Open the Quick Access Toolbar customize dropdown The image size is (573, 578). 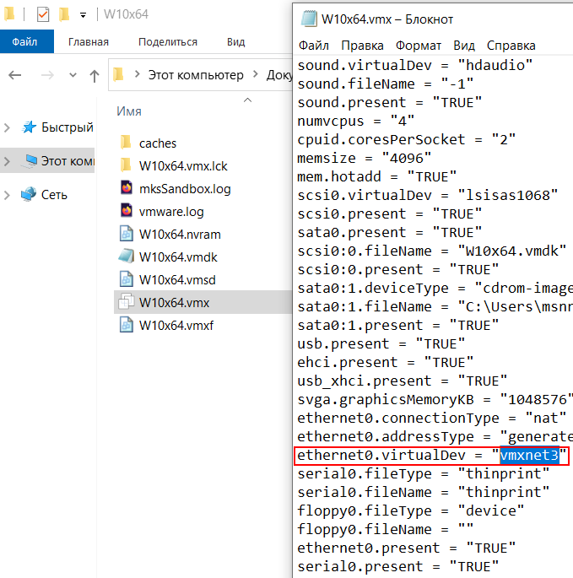coord(83,15)
